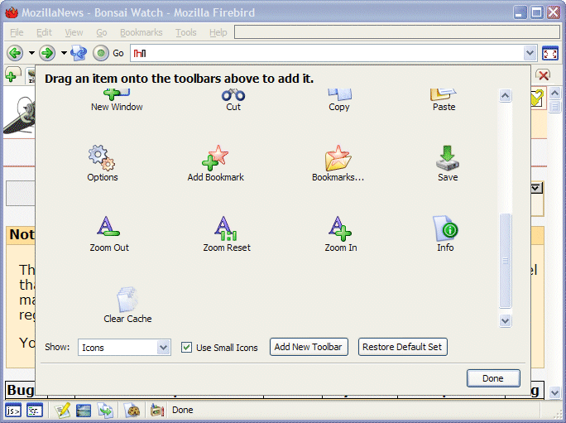The height and width of the screenshot is (423, 566).
Task: Click inside the URL address field
Action: tap(331, 53)
